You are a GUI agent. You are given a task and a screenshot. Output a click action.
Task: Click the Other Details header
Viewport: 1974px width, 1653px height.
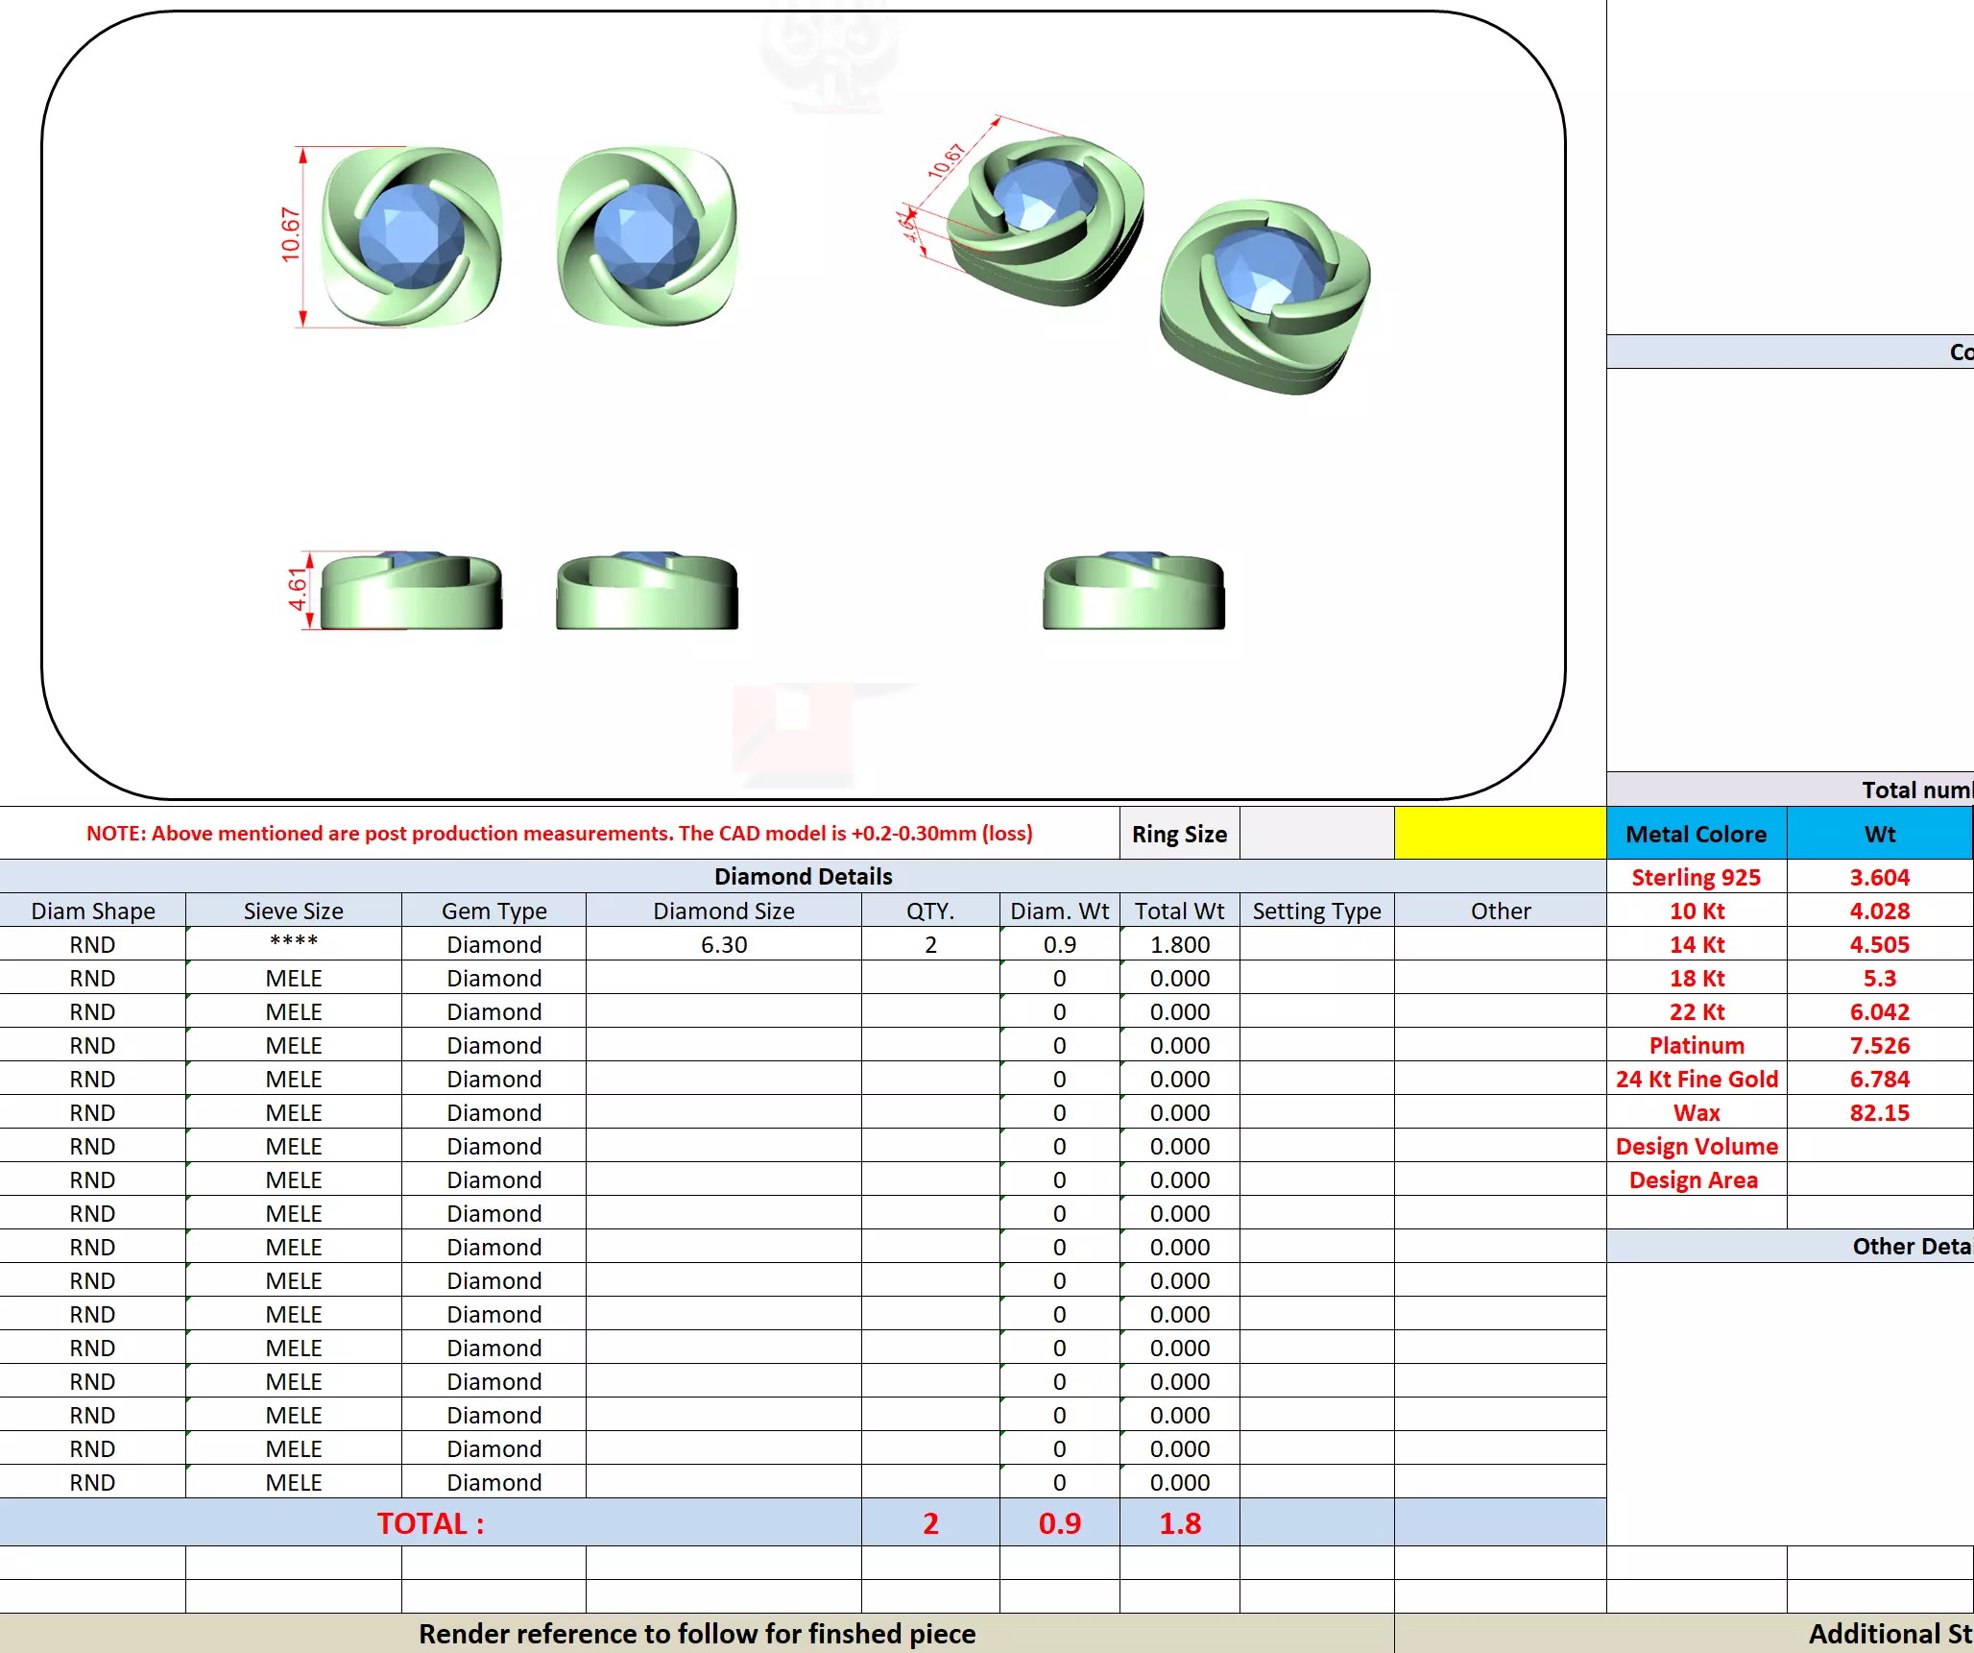point(1791,1246)
